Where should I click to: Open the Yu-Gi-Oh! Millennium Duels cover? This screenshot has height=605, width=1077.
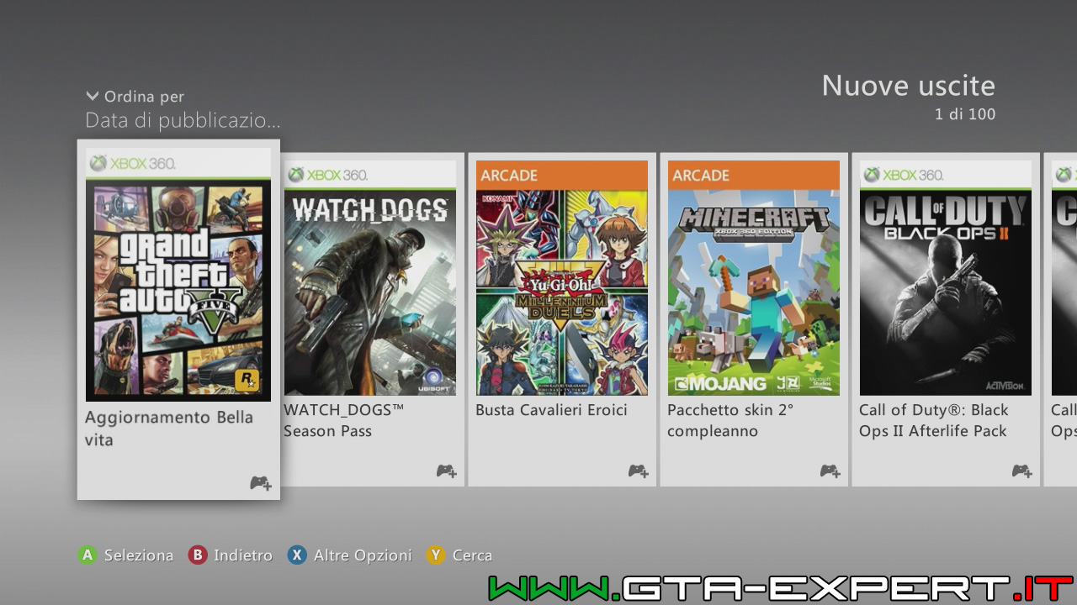tap(562, 292)
